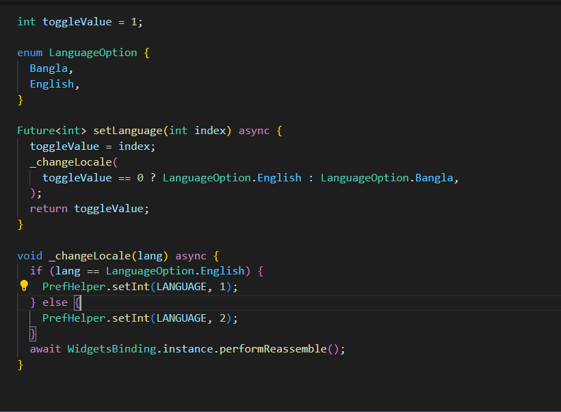Click 'toggleValue' in the int declaration line
The height and width of the screenshot is (412, 561).
click(77, 22)
